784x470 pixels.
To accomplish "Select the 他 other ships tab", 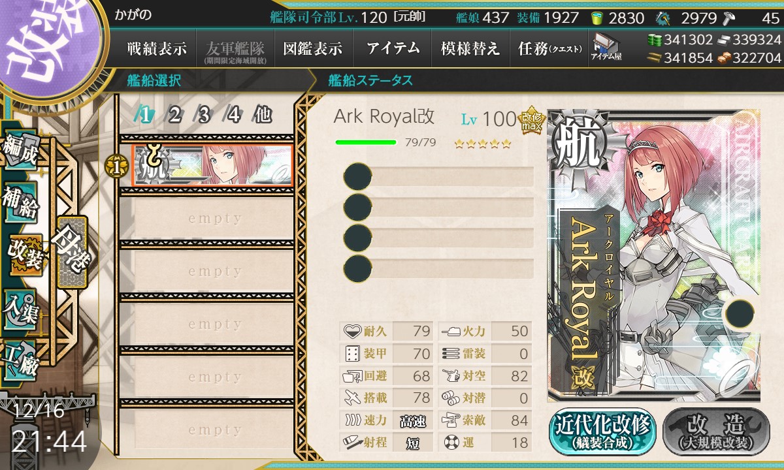I will coord(263,115).
